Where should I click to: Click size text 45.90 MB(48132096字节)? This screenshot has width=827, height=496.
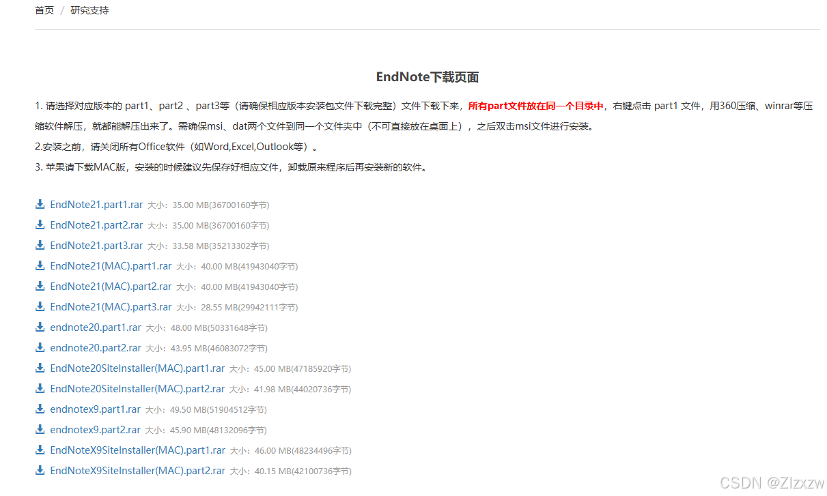(218, 431)
